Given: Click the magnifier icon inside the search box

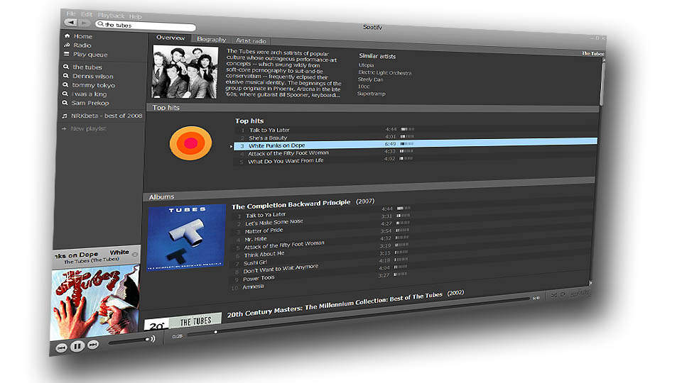Looking at the screenshot, I should (100, 24).
